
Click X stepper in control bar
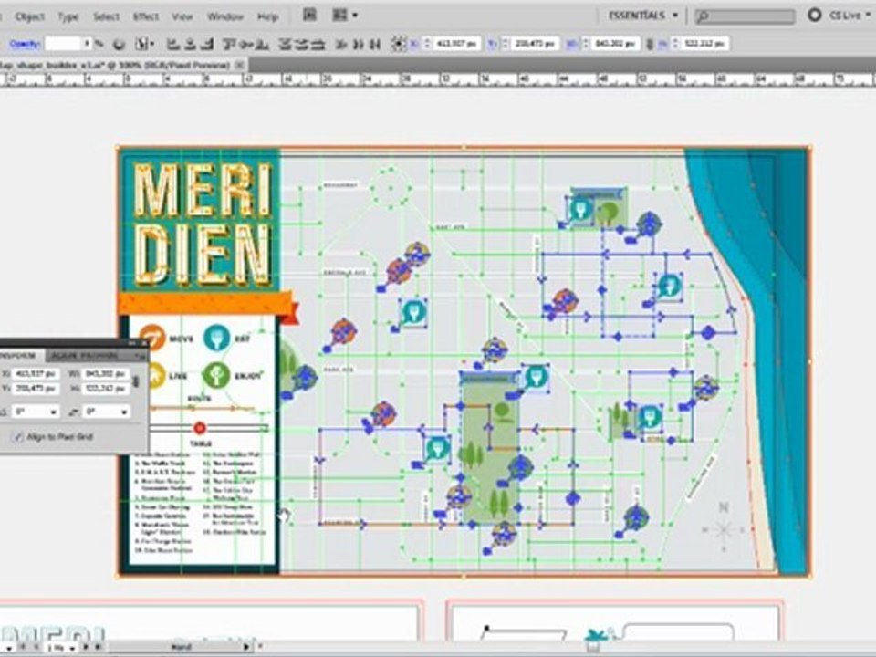coord(427,44)
